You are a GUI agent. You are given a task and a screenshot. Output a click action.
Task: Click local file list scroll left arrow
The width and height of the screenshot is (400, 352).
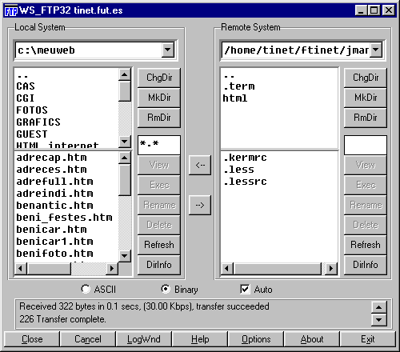(21, 268)
